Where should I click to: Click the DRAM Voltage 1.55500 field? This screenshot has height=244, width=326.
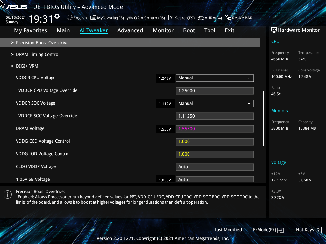coord(215,129)
